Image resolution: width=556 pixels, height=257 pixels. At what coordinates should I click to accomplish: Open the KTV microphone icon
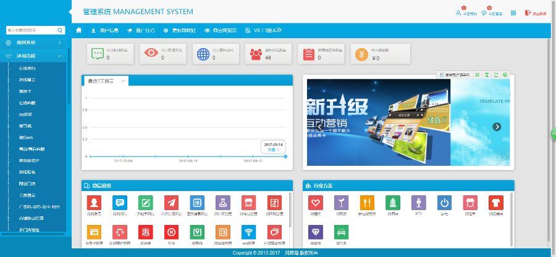click(418, 203)
